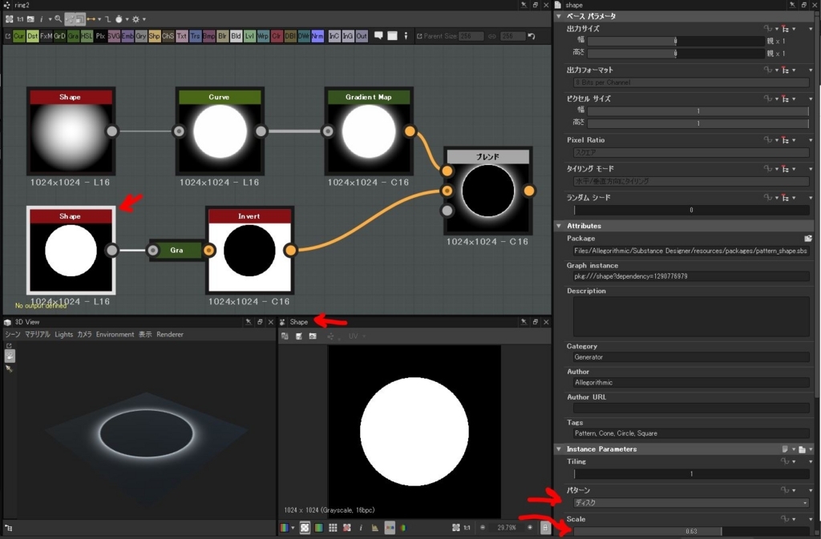Browse package path with Attributes folder icon
The image size is (821, 539).
(808, 239)
